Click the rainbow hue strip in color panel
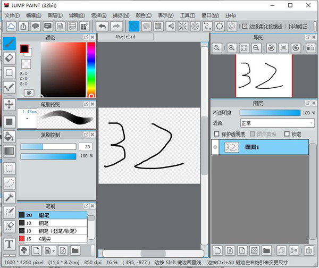 coord(91,69)
